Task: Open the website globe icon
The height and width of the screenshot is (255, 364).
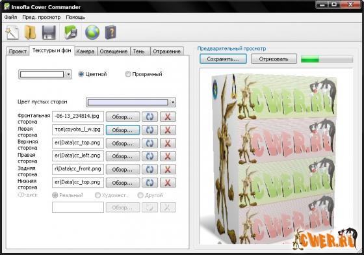Action: (92, 33)
